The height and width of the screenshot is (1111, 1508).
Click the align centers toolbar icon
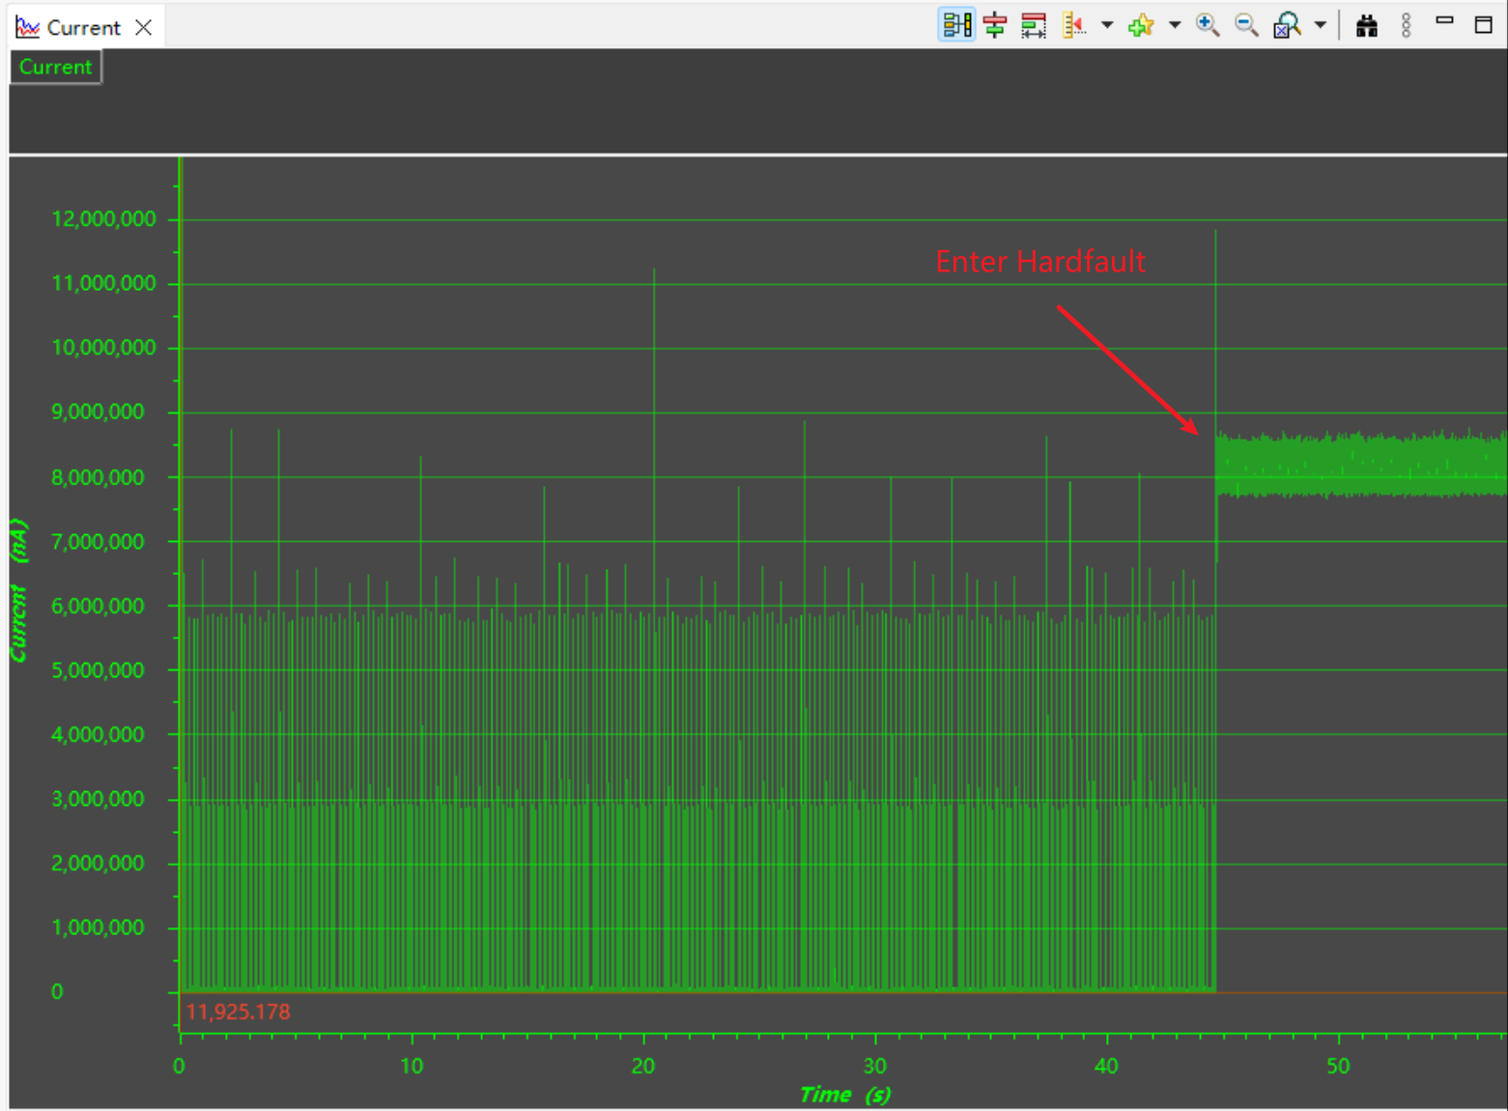[995, 25]
